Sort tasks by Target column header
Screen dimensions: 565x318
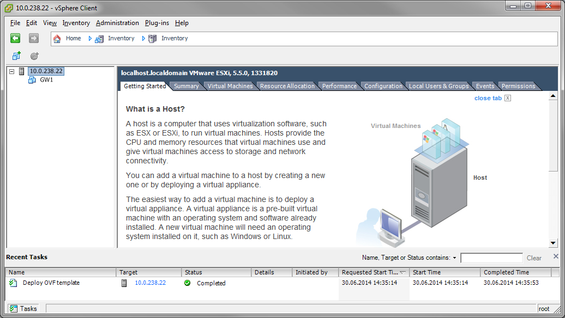pos(148,272)
